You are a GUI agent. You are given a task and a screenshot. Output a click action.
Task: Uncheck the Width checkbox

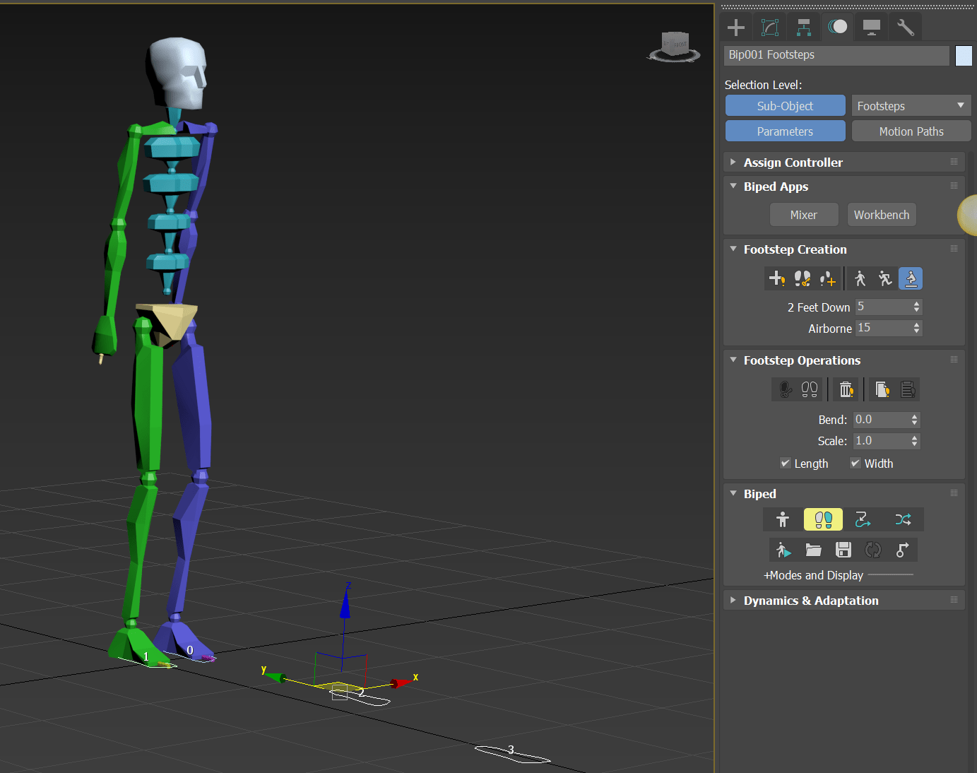coord(855,464)
